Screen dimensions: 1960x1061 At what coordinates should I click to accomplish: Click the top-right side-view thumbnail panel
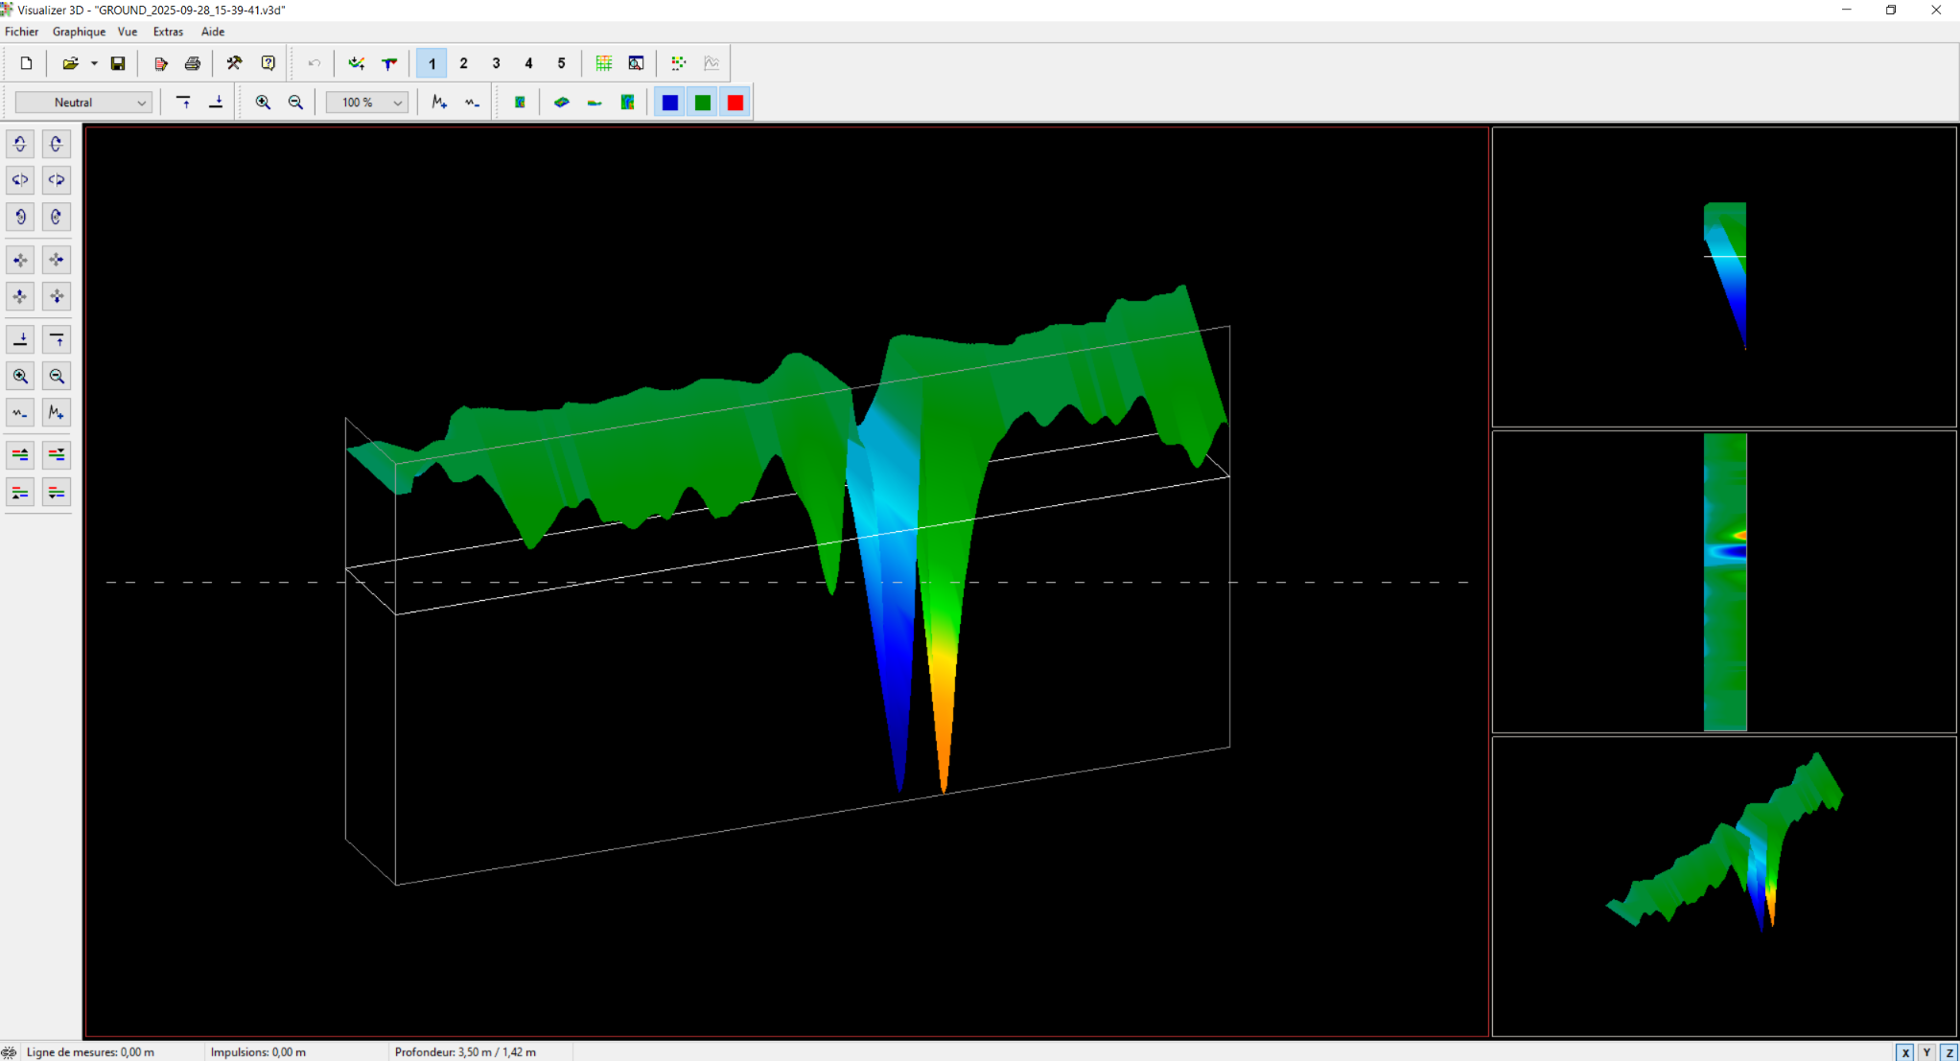(1723, 277)
